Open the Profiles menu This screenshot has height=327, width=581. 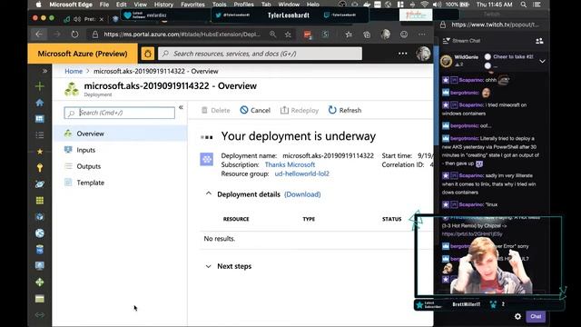(x=244, y=5)
